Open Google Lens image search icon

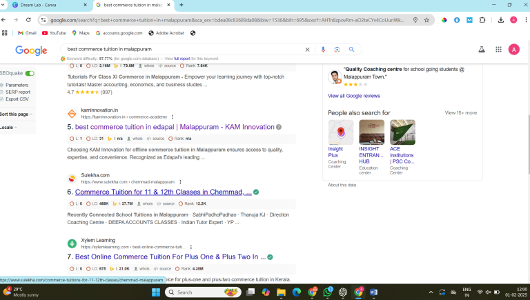point(337,50)
